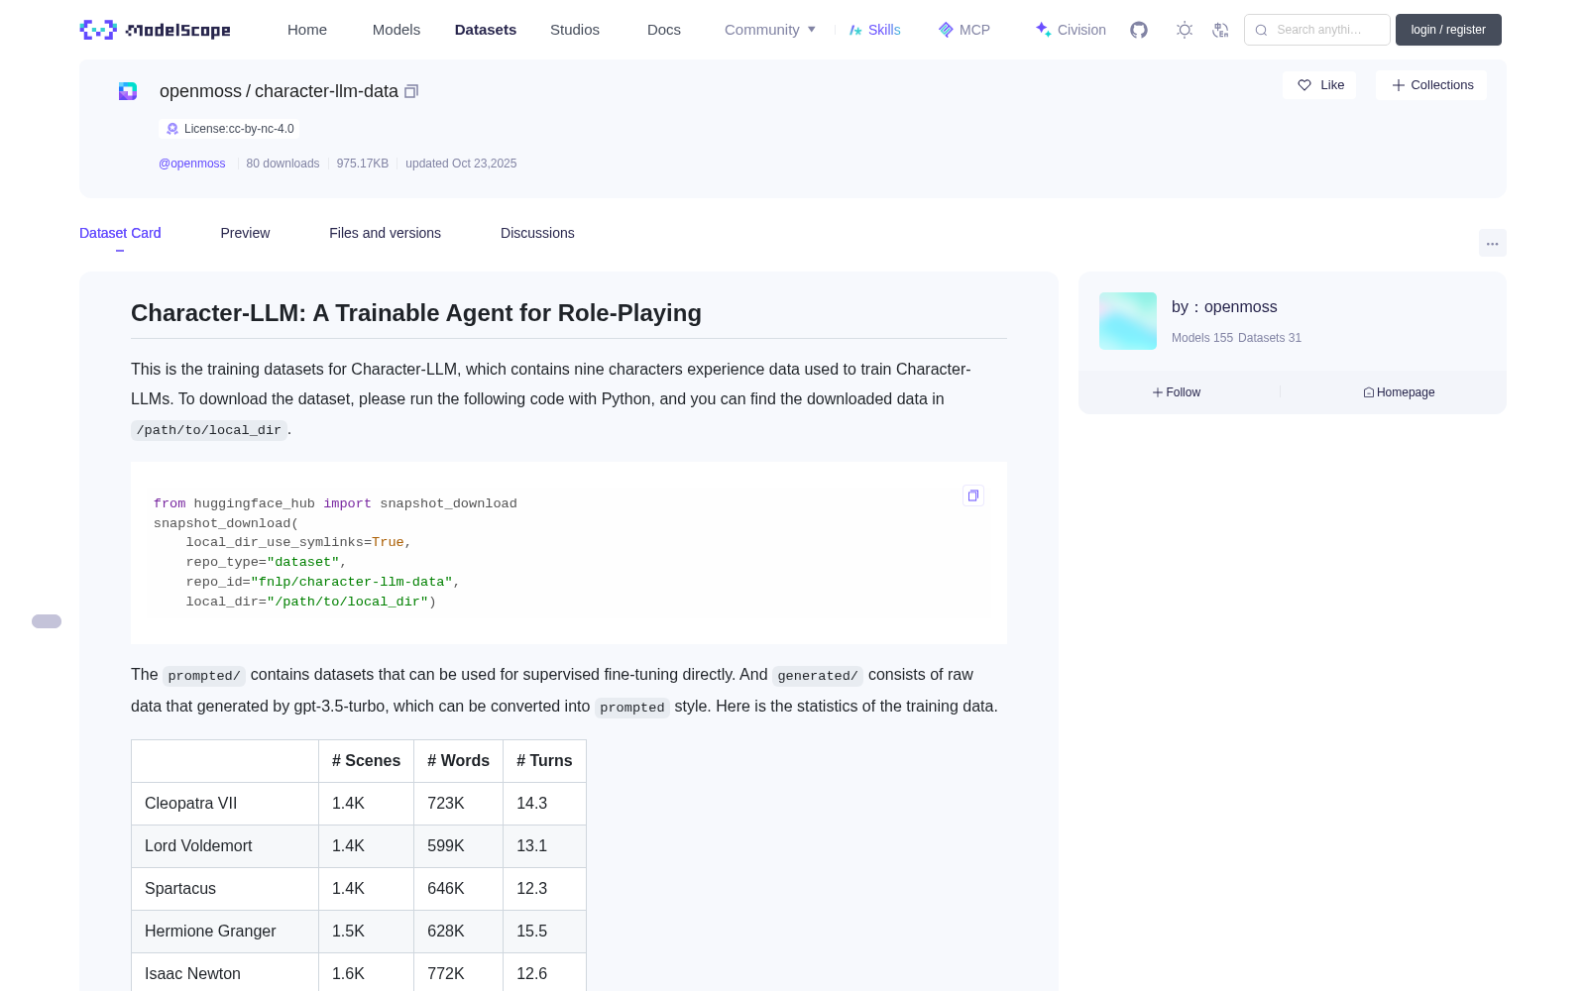Open the openmoss Homepage
Image resolution: width=1586 pixels, height=991 pixels.
coord(1399,392)
